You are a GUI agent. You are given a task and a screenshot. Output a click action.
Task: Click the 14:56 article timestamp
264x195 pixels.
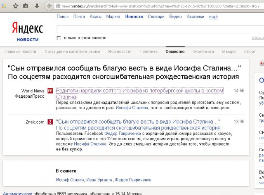(239, 91)
